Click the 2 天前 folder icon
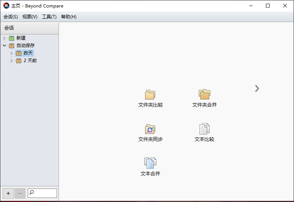Screen dimensions: 294x202 (x=19, y=61)
